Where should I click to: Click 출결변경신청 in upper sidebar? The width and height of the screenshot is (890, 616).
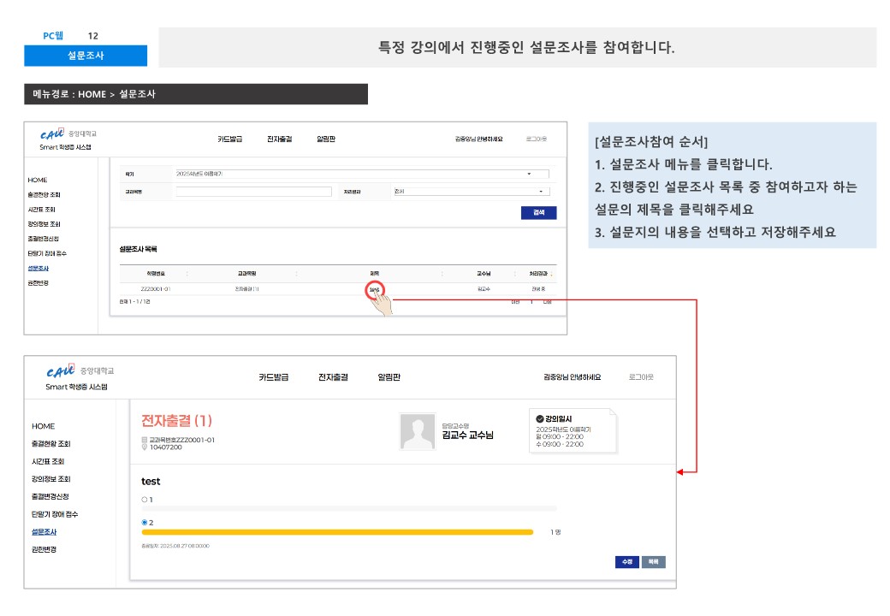click(43, 239)
